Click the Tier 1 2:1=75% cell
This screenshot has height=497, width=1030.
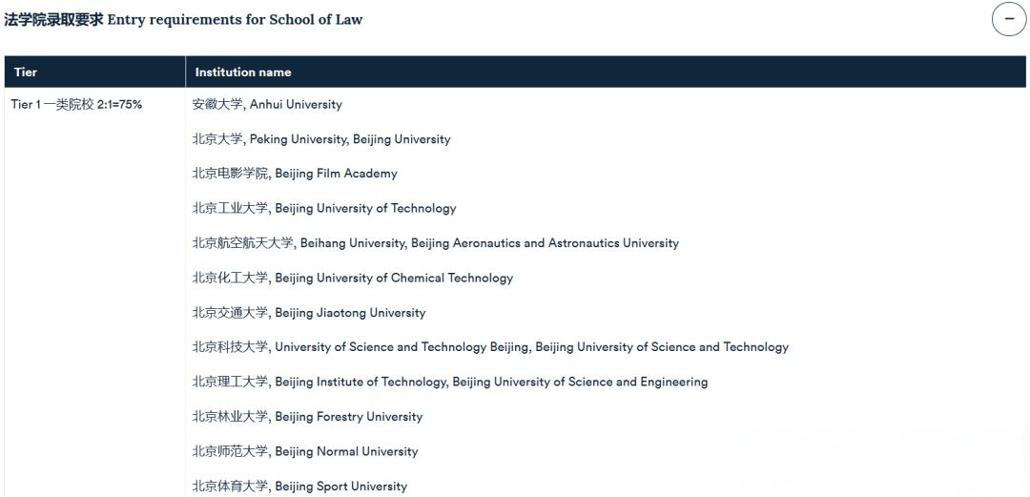pos(76,104)
